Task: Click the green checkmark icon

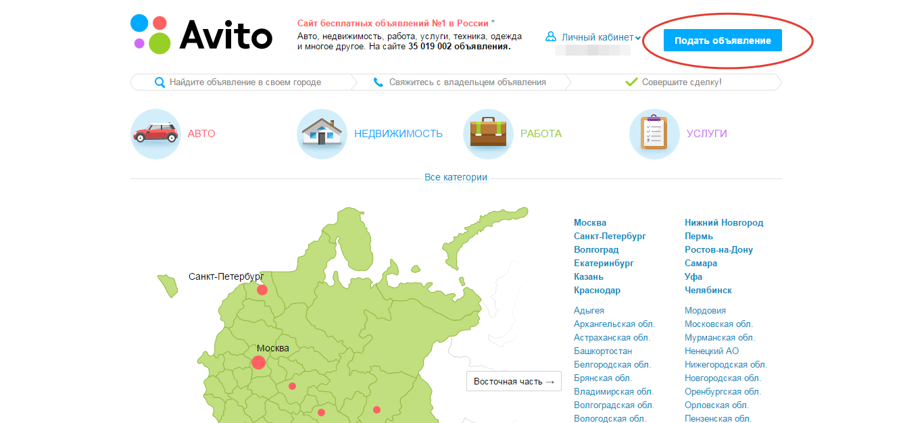Action: click(x=631, y=82)
